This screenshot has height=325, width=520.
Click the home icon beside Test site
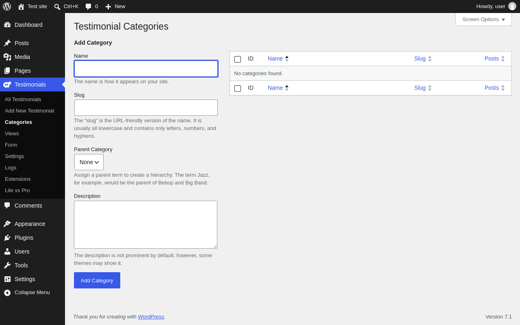point(21,6)
